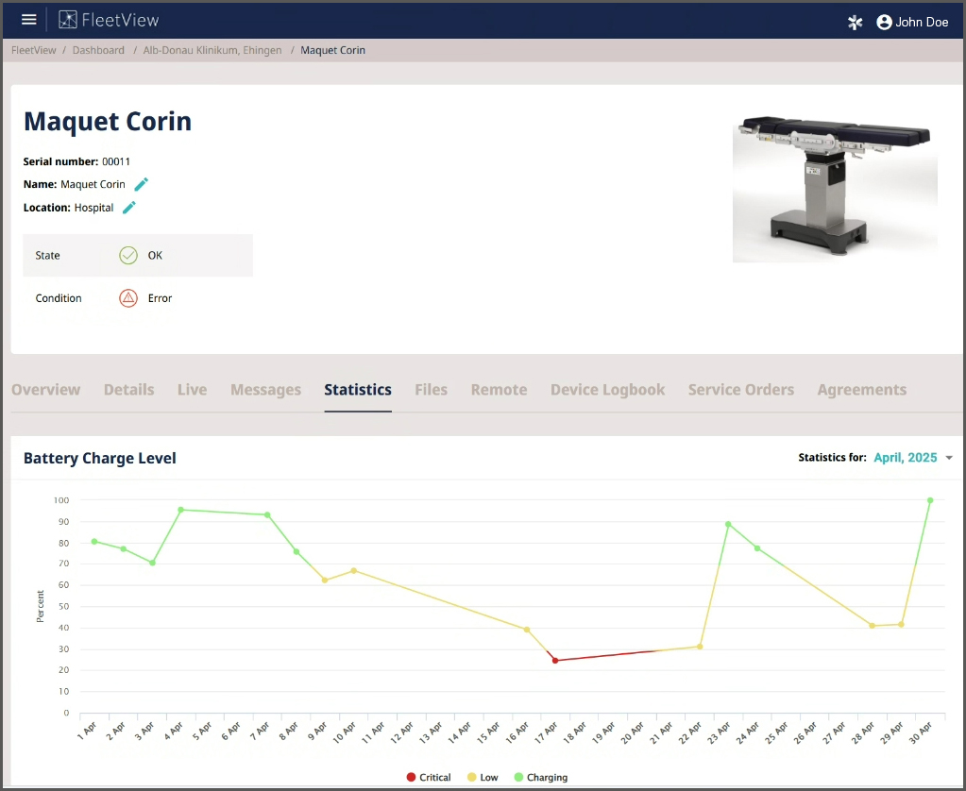966x791 pixels.
Task: Click the 100 percent data point on 30 Apr
Action: (930, 500)
